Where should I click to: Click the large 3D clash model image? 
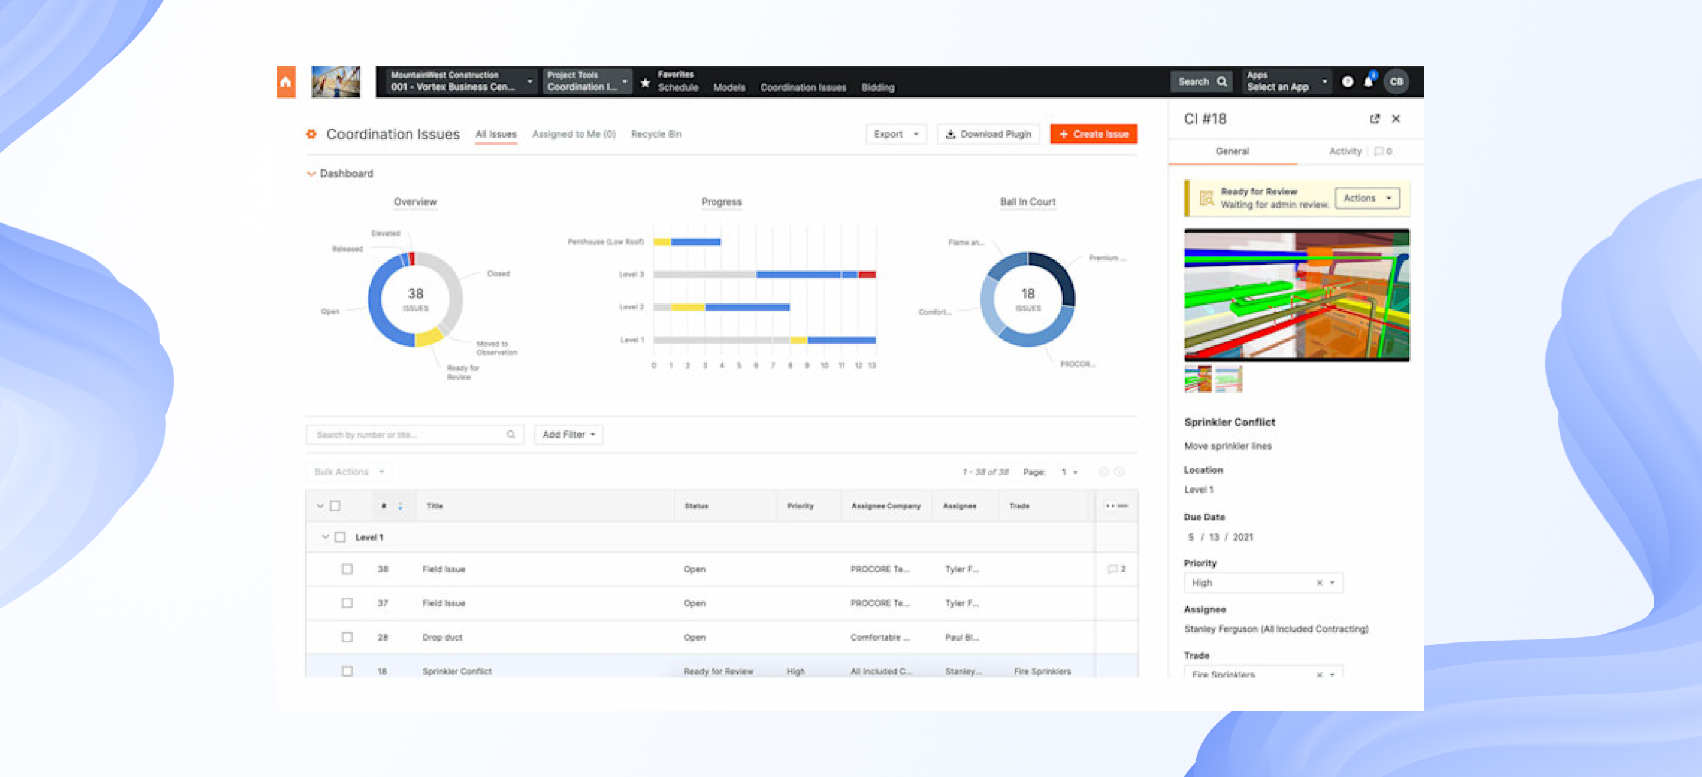1297,295
